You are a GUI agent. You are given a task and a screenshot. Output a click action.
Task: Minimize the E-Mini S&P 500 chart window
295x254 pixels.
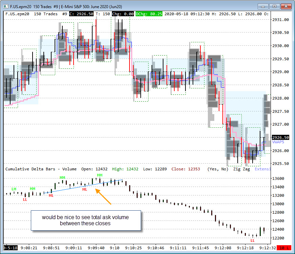pyautogui.click(x=263, y=6)
